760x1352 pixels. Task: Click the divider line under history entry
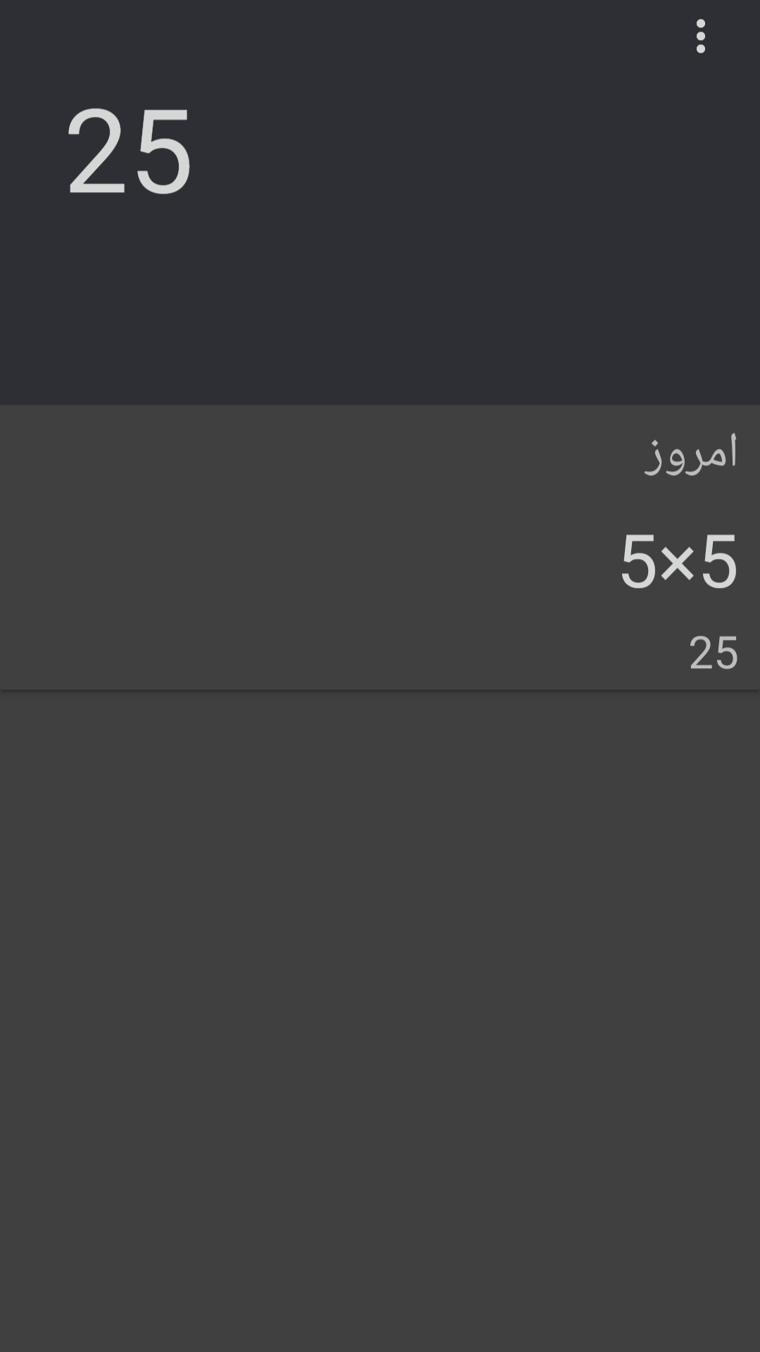tap(380, 690)
